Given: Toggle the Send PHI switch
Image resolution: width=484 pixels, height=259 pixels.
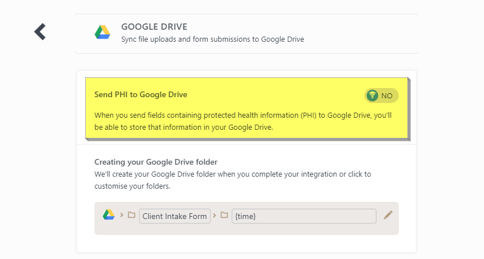Looking at the screenshot, I should pyautogui.click(x=382, y=95).
